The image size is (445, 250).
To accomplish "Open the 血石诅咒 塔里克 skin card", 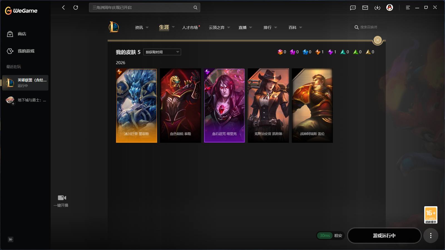I will [224, 106].
